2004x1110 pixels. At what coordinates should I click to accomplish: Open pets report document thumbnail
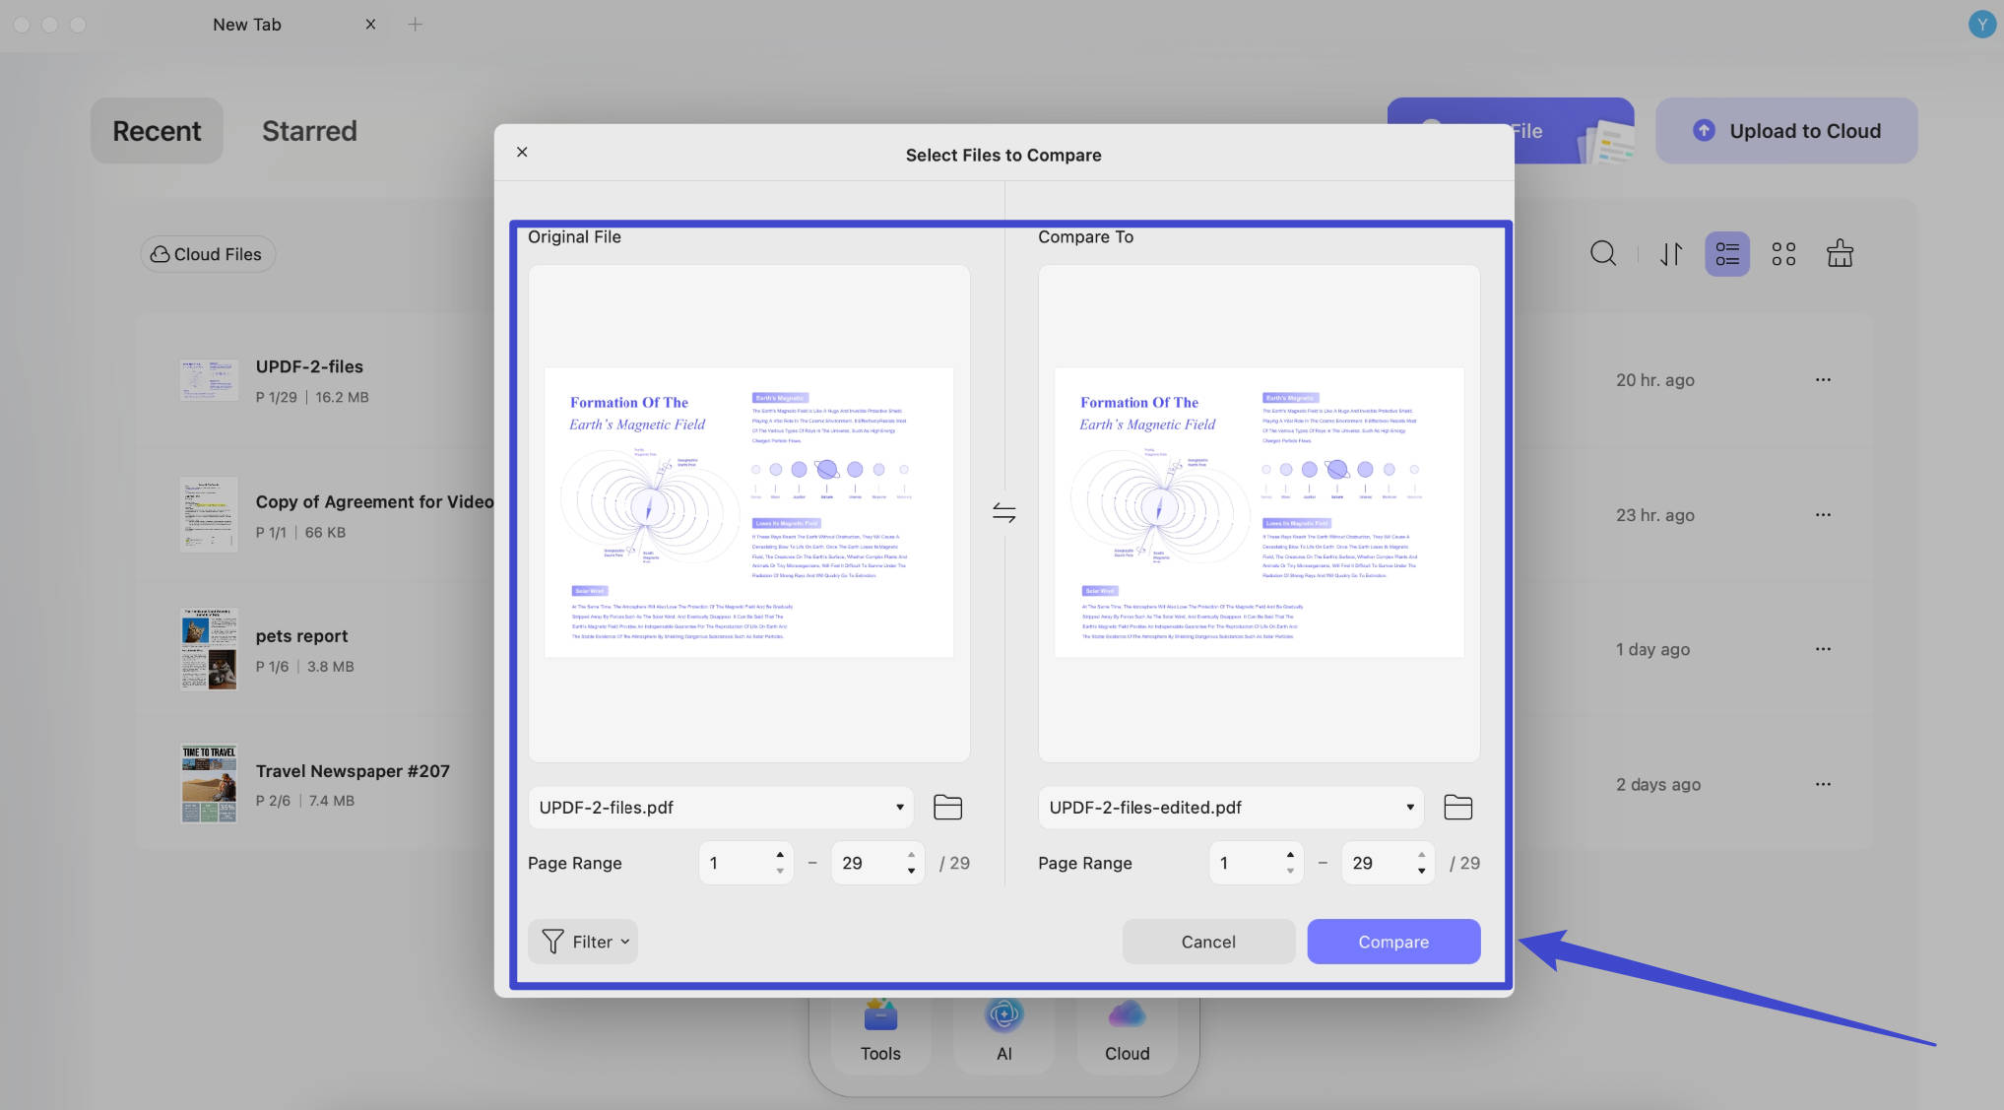point(209,649)
